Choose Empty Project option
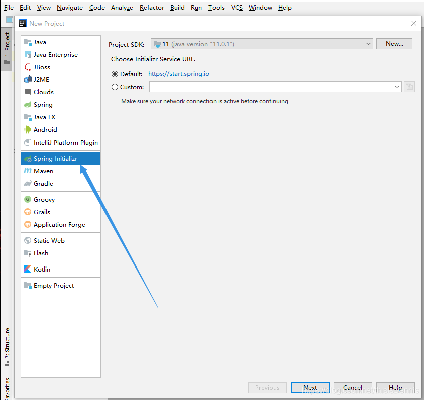 [x=61, y=286]
